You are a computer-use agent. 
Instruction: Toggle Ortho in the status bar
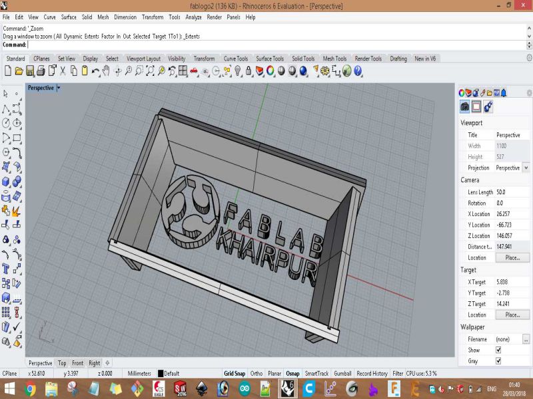click(257, 374)
